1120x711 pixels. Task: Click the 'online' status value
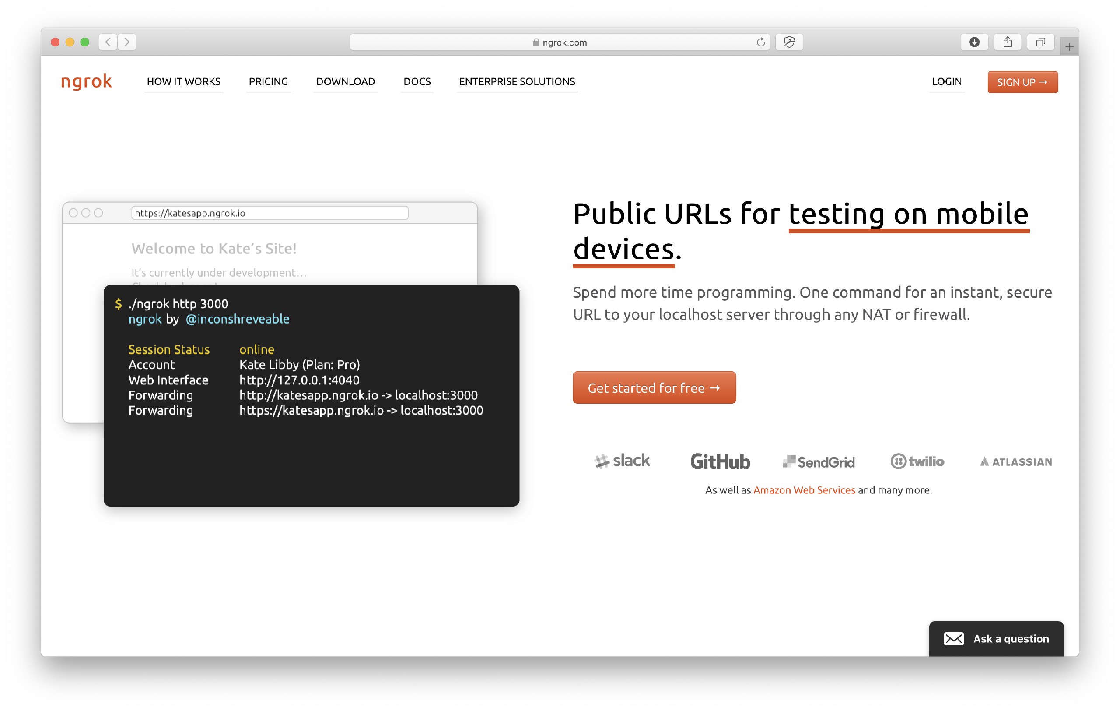pyautogui.click(x=257, y=350)
